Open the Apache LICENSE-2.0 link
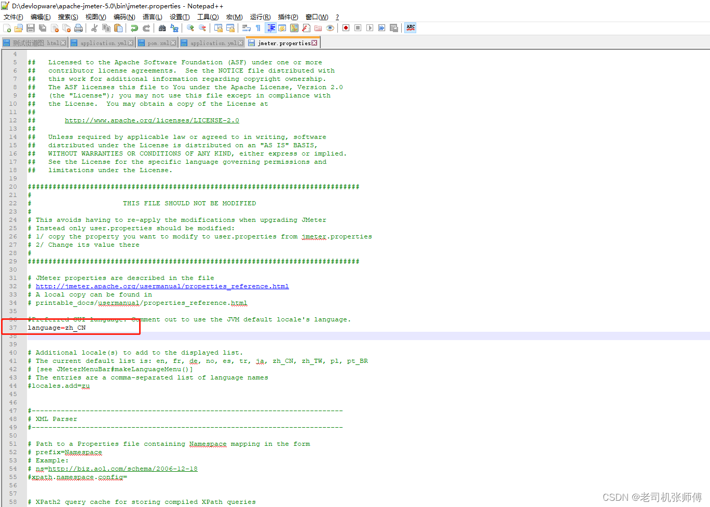 152,120
